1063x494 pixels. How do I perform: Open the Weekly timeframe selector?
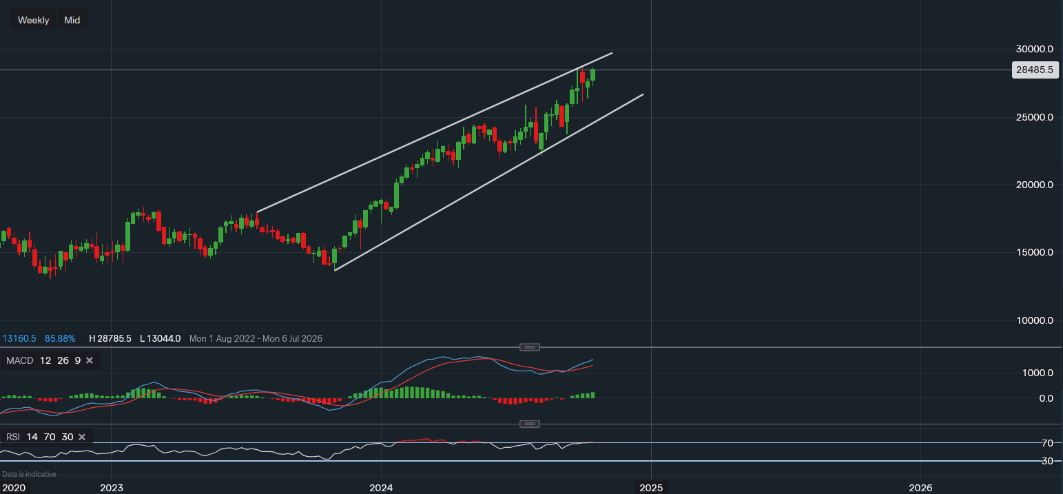click(33, 20)
